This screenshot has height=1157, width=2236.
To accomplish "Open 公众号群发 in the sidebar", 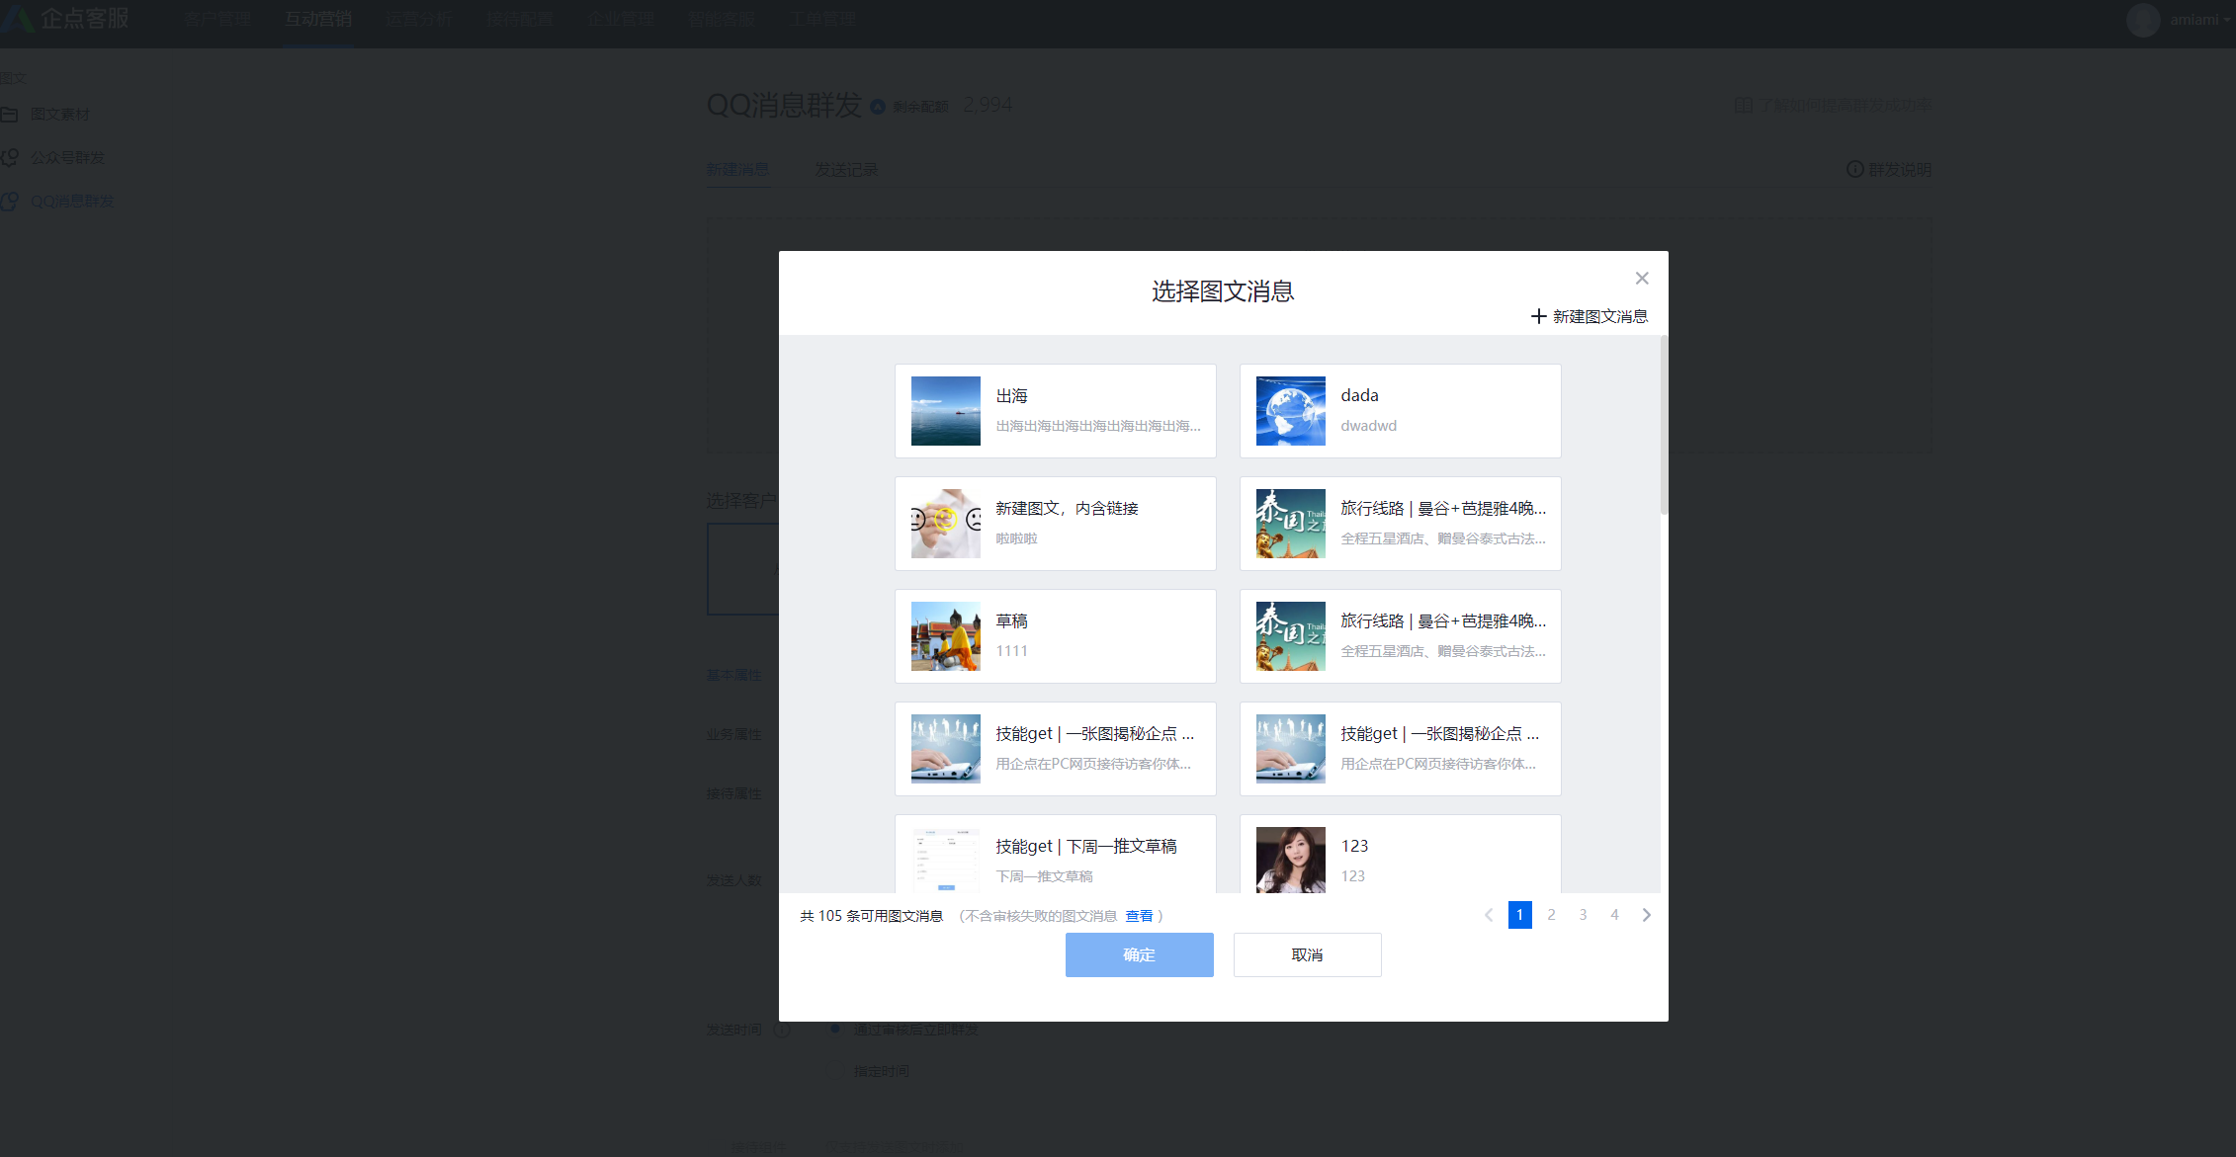I will click(x=67, y=158).
